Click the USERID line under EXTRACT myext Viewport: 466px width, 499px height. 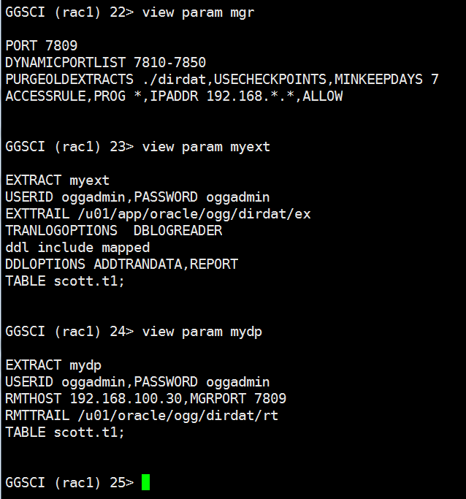137,197
